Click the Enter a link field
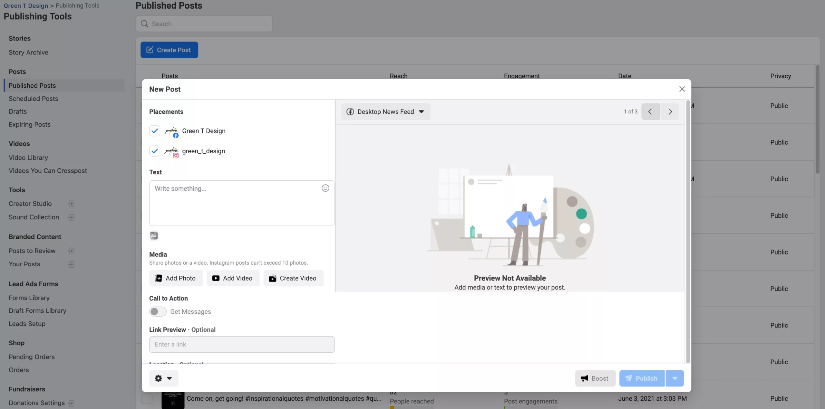Screen dimensions: 825x409 pyautogui.click(x=242, y=344)
